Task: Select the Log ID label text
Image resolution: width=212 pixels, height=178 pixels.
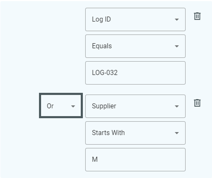Action: [101, 19]
